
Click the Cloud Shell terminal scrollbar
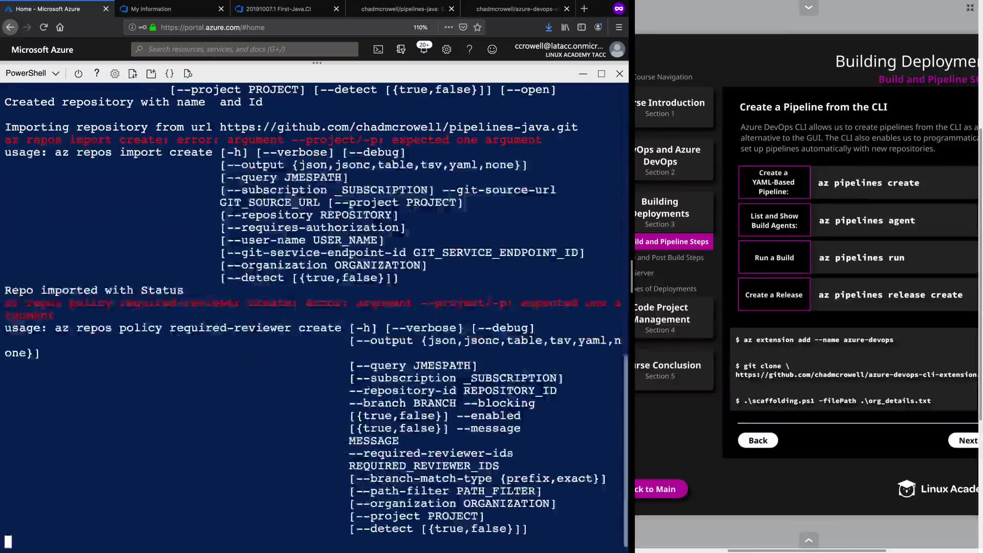coord(625,451)
